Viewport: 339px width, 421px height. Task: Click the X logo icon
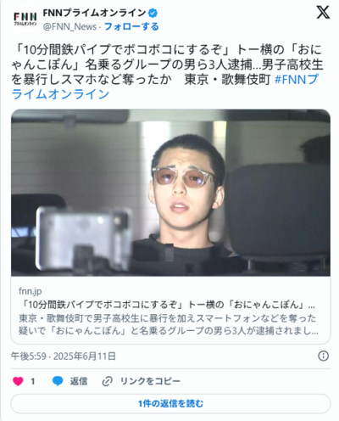point(323,13)
